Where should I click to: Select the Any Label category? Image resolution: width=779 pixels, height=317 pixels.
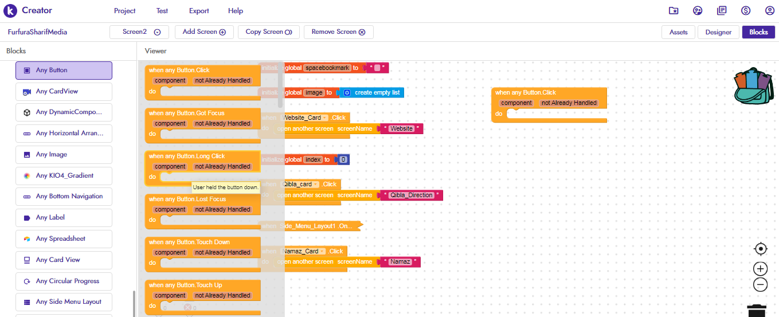coord(64,218)
